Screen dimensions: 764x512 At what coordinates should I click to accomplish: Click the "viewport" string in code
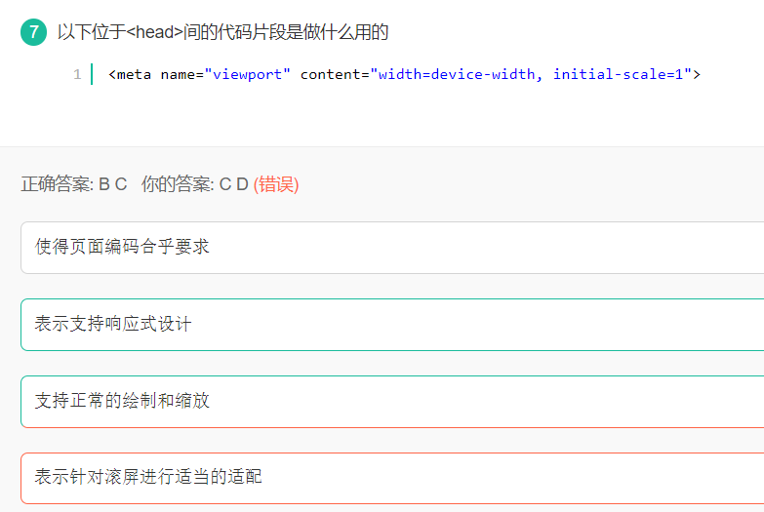(247, 74)
